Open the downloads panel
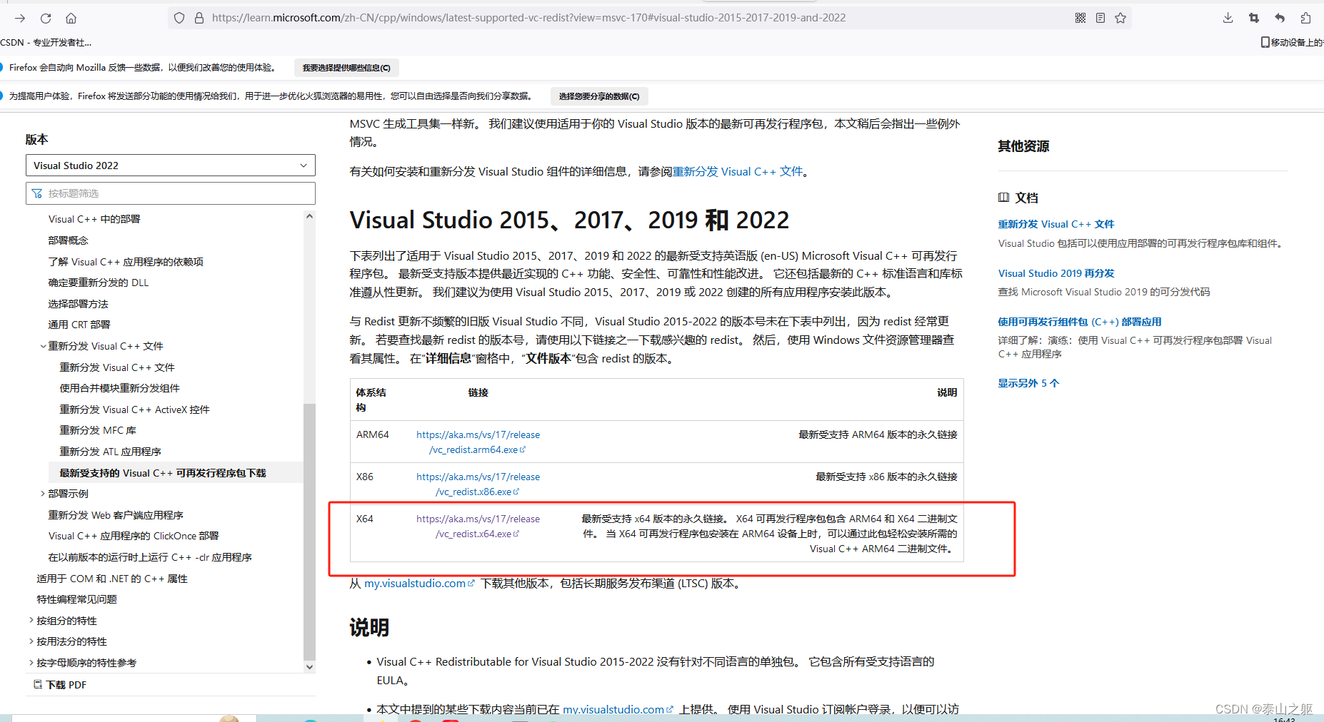 pyautogui.click(x=1228, y=18)
